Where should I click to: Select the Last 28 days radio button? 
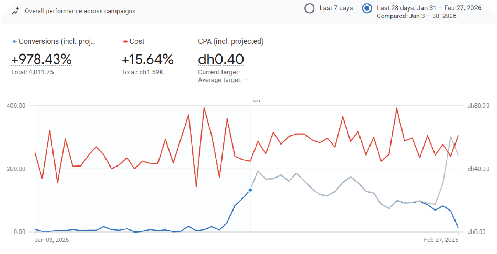pos(367,8)
